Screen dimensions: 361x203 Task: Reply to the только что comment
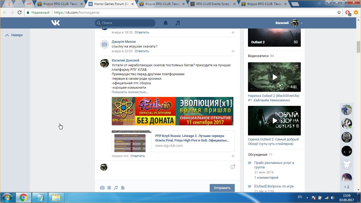click(x=138, y=156)
